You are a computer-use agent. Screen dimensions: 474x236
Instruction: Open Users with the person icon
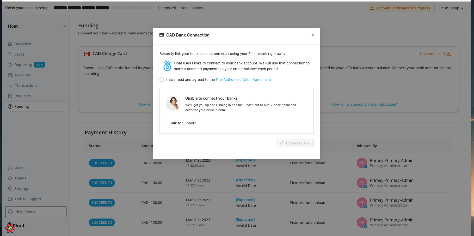tap(10, 167)
